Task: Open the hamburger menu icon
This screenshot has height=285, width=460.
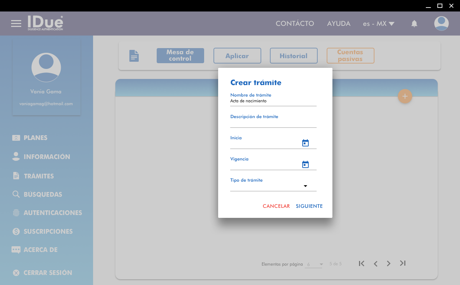Action: pyautogui.click(x=16, y=24)
